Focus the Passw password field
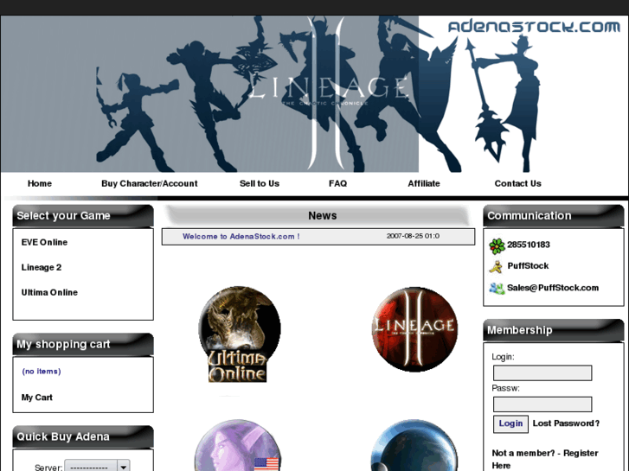The height and width of the screenshot is (471, 629). 542,404
